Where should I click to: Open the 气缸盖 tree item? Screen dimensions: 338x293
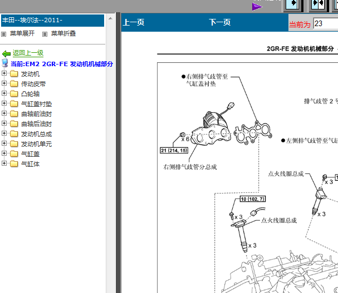(x=30, y=154)
